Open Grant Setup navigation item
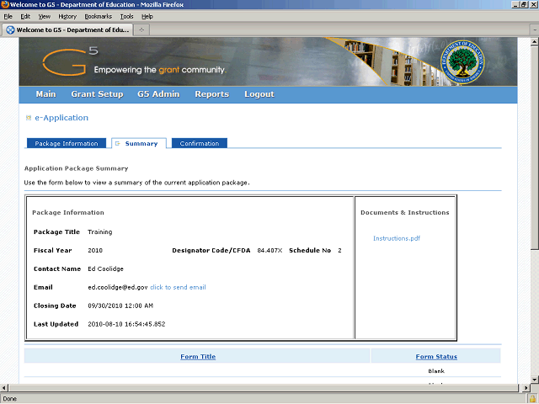 (97, 94)
